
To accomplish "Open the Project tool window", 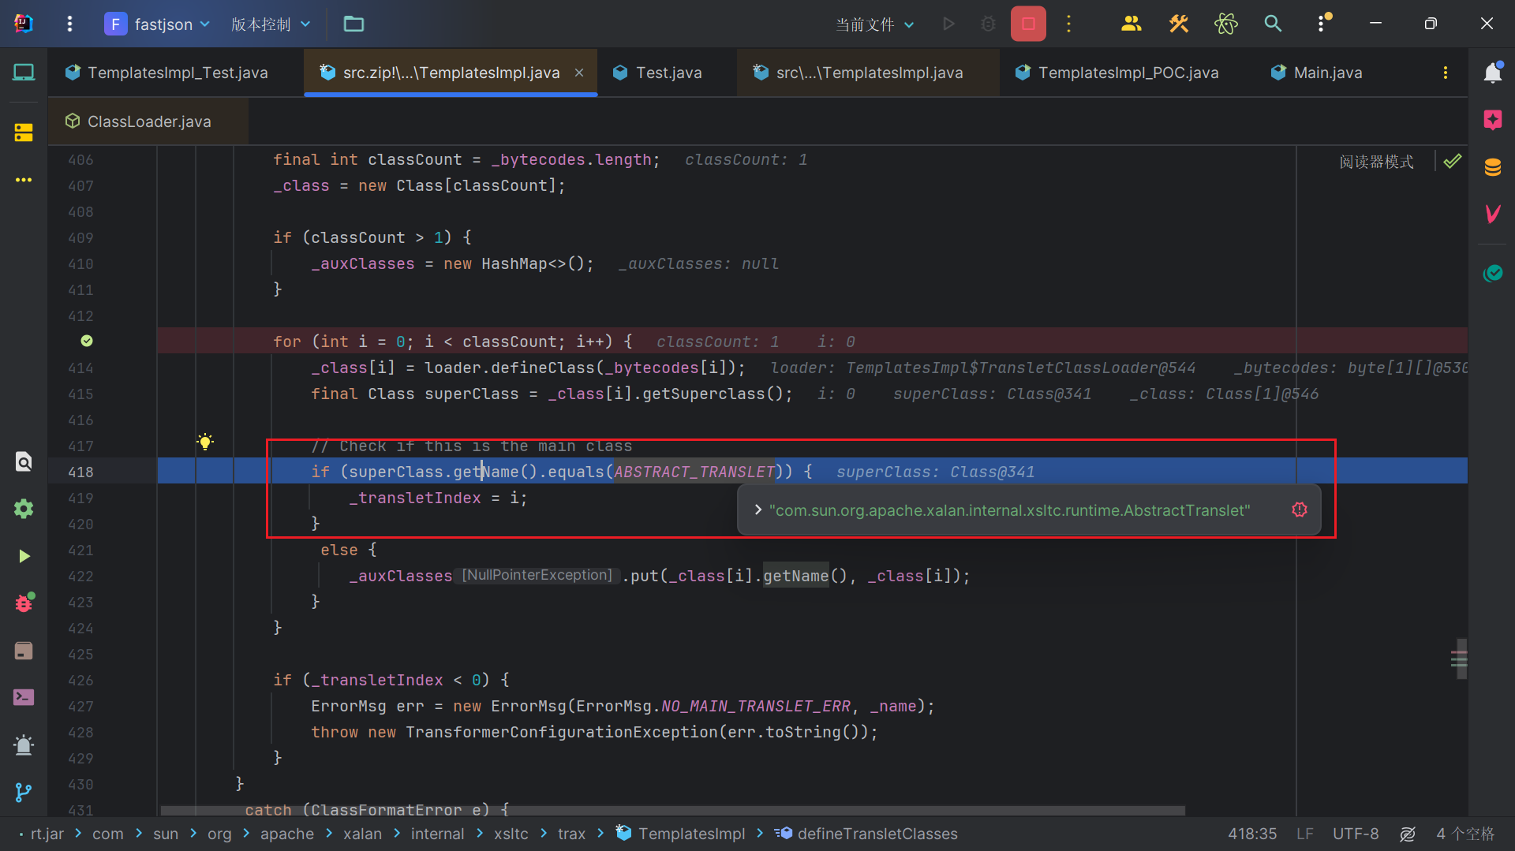I will click(24, 73).
